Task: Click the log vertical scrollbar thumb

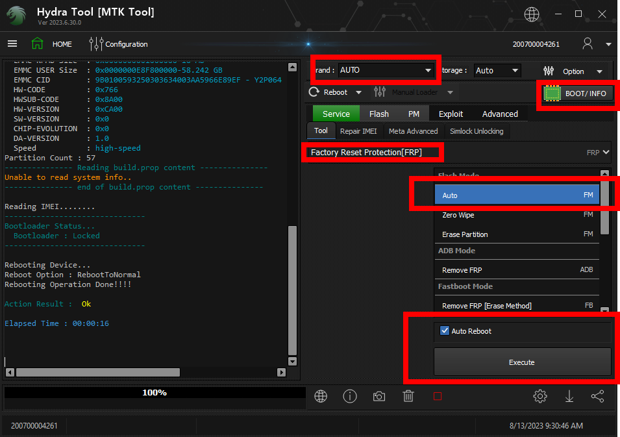Action: pos(292,290)
